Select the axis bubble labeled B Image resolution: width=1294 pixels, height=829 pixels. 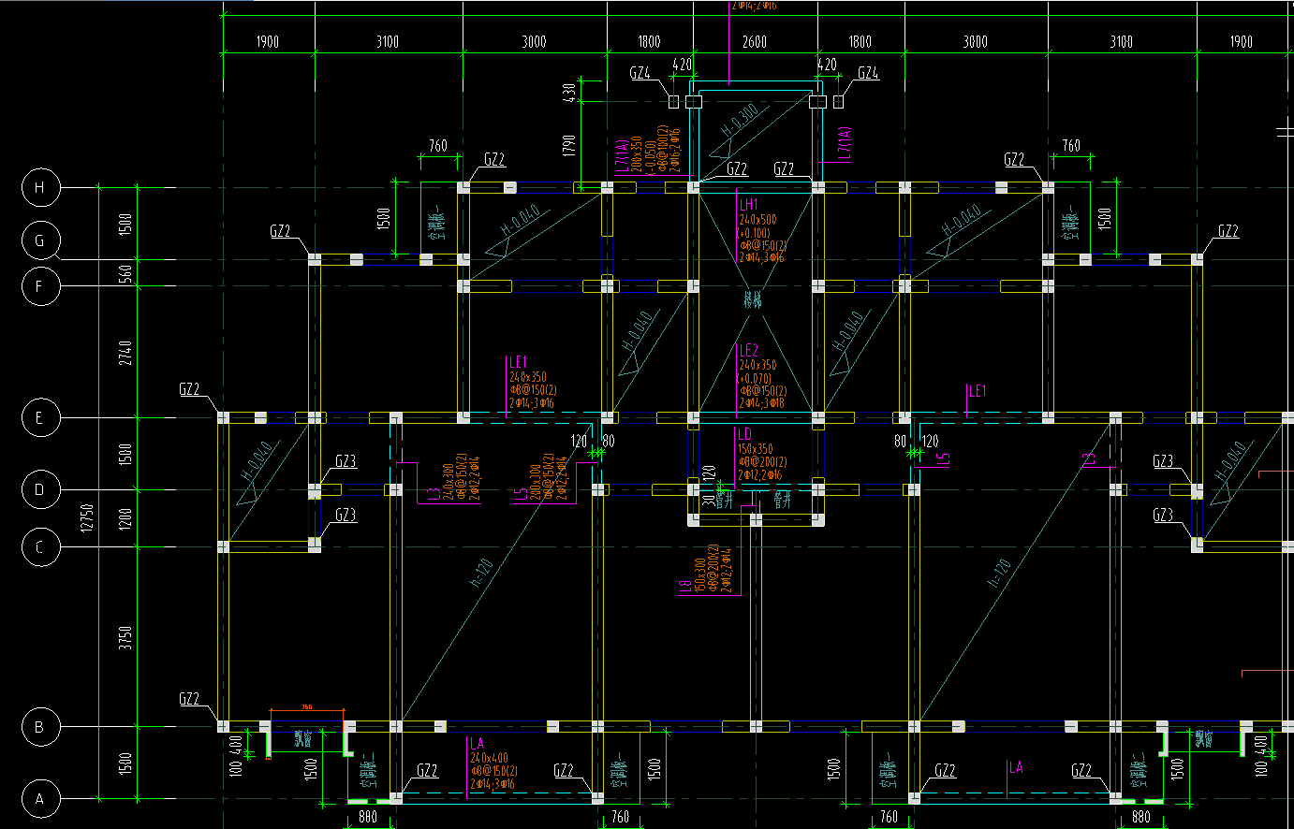coord(39,726)
